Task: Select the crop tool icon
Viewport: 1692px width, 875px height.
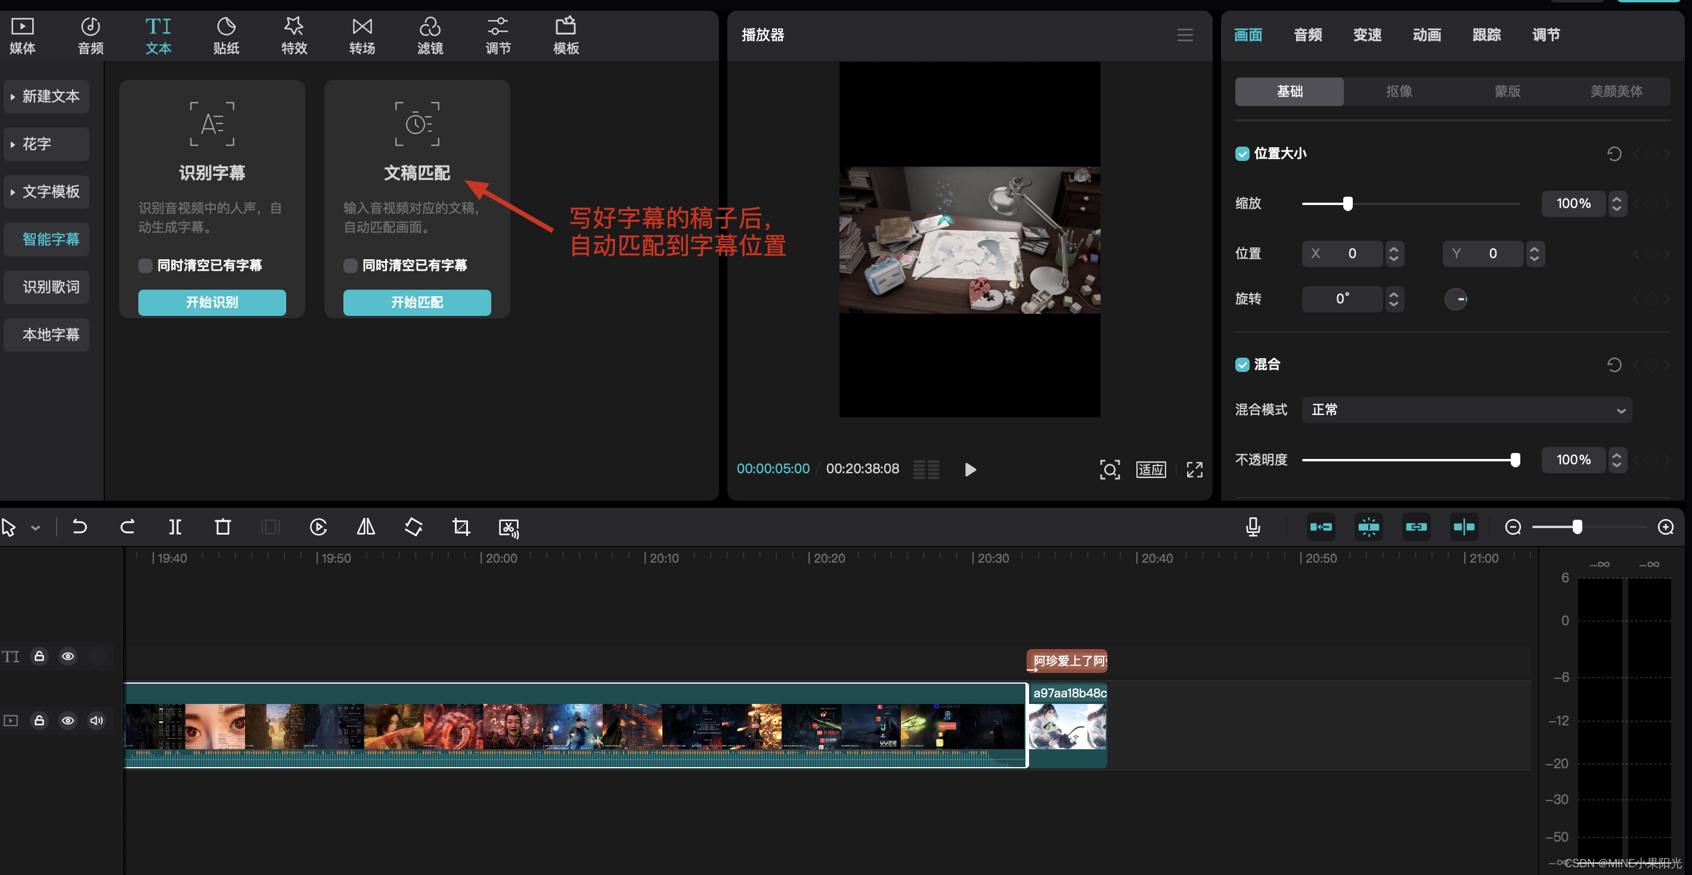Action: click(x=461, y=527)
